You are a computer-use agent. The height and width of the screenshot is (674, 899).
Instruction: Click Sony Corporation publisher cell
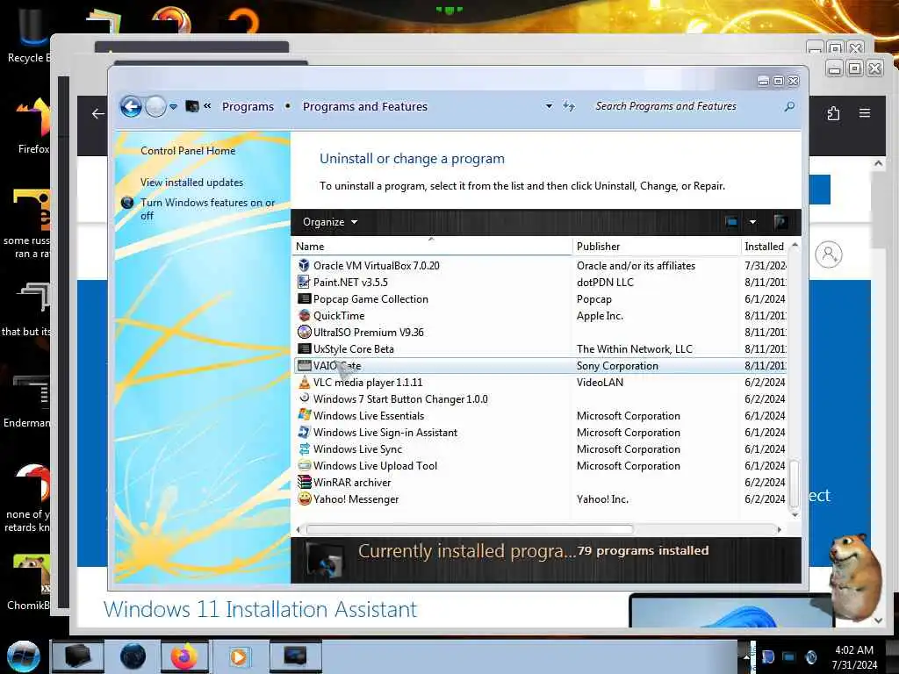(x=617, y=366)
